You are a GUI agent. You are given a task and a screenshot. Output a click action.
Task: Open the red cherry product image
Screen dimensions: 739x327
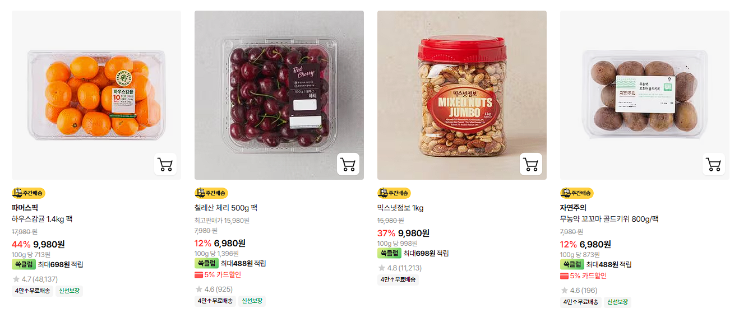279,95
